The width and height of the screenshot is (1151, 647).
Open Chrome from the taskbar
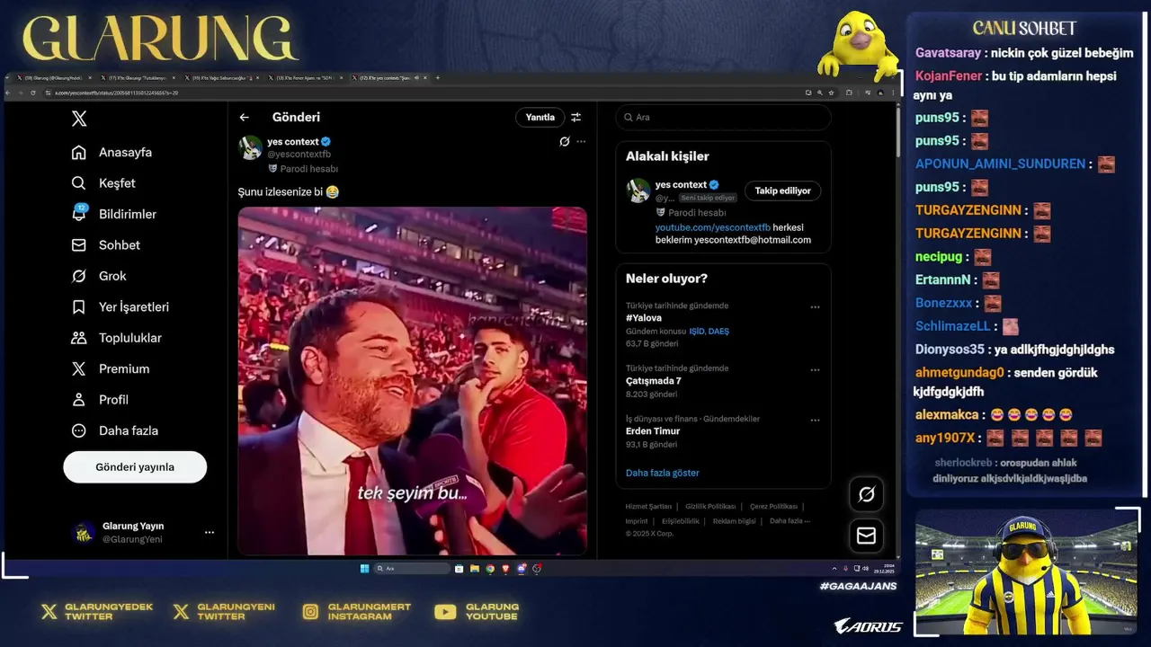click(490, 569)
